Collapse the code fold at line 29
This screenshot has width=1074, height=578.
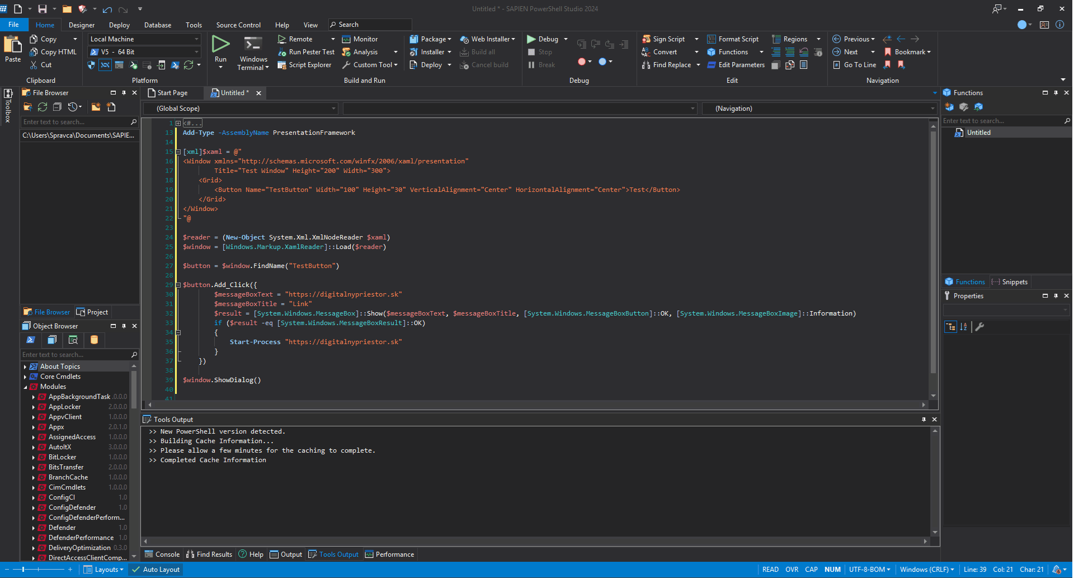[x=178, y=285]
